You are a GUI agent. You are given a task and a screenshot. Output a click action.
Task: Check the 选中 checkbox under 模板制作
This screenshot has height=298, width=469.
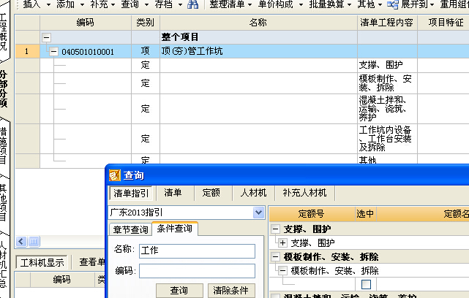pyautogui.click(x=366, y=284)
